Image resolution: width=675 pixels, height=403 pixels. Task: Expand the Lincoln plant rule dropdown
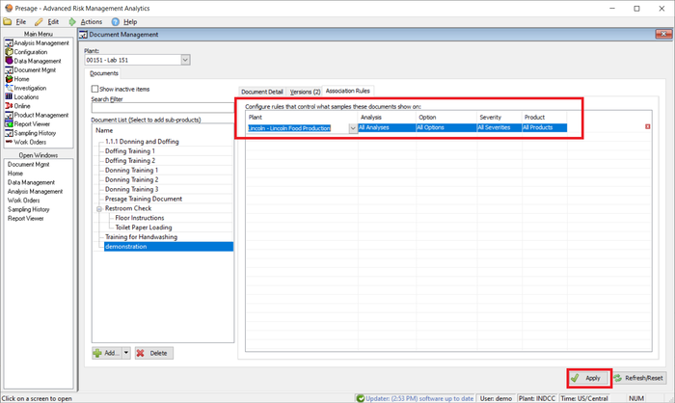[x=352, y=127]
